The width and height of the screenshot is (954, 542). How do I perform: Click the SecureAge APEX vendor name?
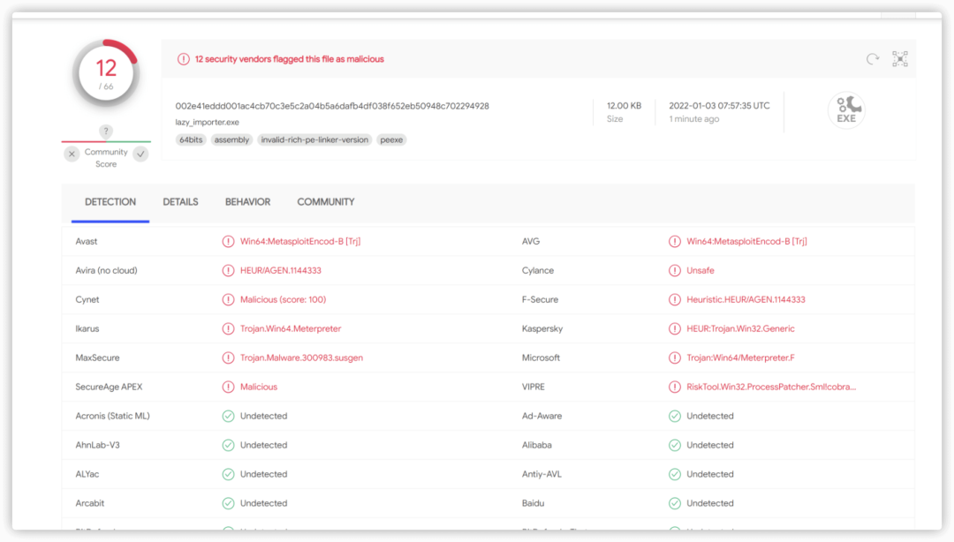point(109,387)
